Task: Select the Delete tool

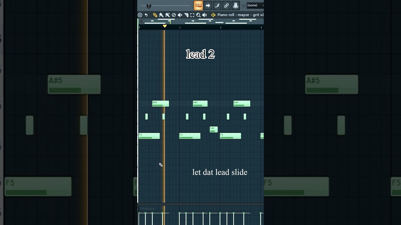Action: pyautogui.click(x=174, y=15)
